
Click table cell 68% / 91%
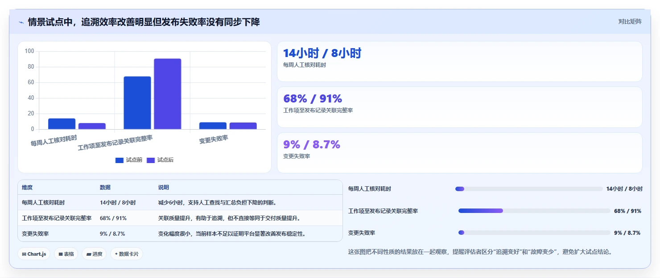[x=113, y=218]
